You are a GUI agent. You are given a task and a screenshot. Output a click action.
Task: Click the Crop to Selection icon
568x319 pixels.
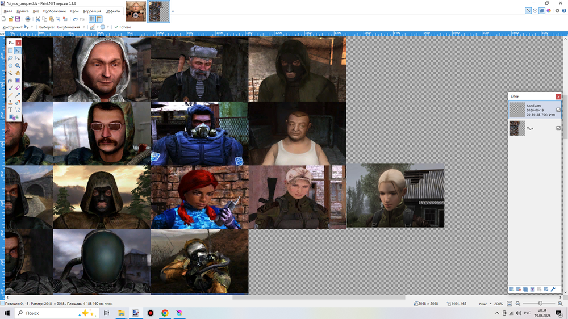point(59,19)
